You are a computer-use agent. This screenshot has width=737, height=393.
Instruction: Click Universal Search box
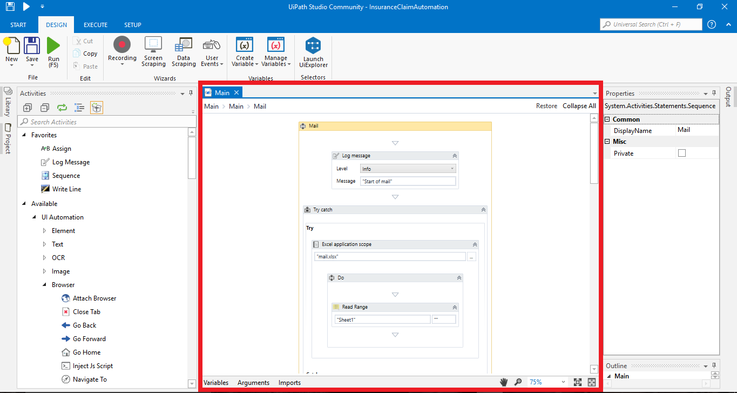(651, 24)
